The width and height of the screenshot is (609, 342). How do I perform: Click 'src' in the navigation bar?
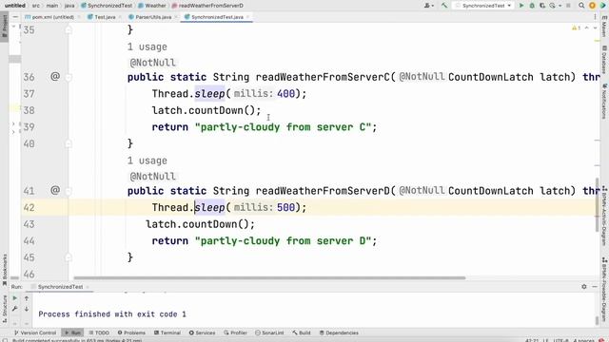[x=36, y=6]
